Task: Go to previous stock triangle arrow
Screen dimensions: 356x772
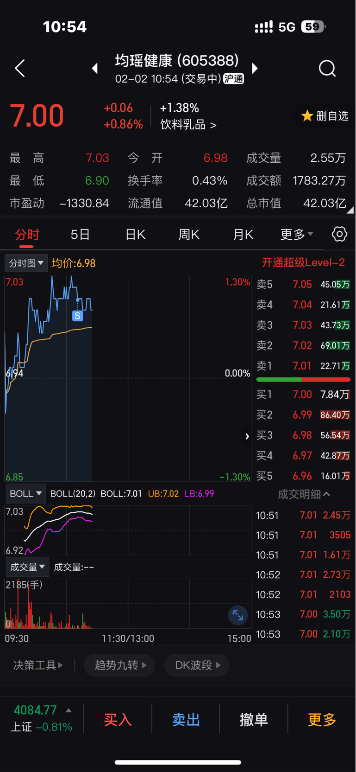Action: (x=95, y=69)
